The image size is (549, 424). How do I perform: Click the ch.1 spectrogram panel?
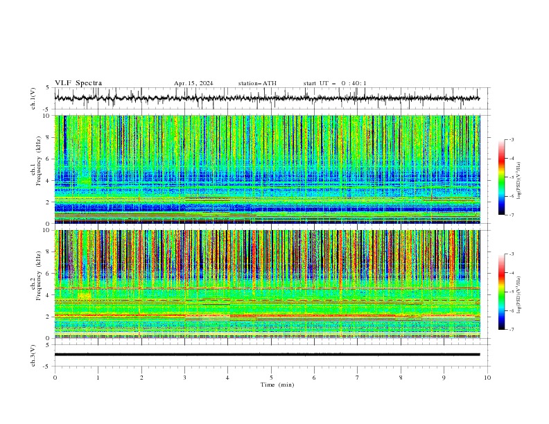(268, 169)
